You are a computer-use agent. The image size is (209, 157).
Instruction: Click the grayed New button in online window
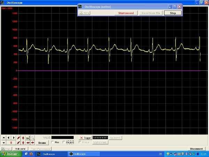pyautogui.click(x=85, y=13)
